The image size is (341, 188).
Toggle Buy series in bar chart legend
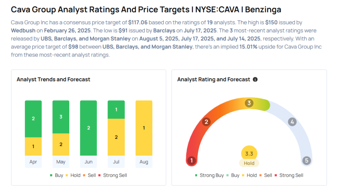click(56, 175)
